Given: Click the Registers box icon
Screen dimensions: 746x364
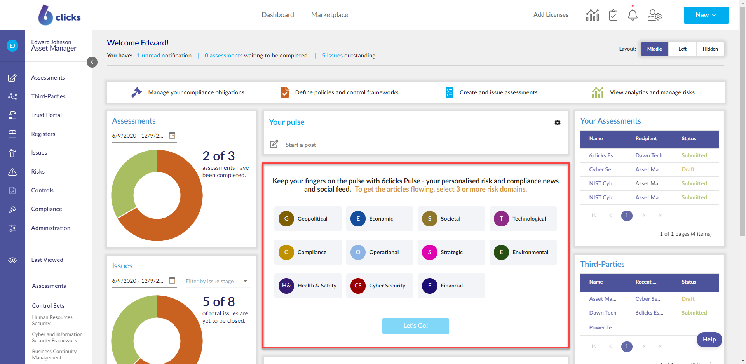Looking at the screenshot, I should (x=12, y=134).
